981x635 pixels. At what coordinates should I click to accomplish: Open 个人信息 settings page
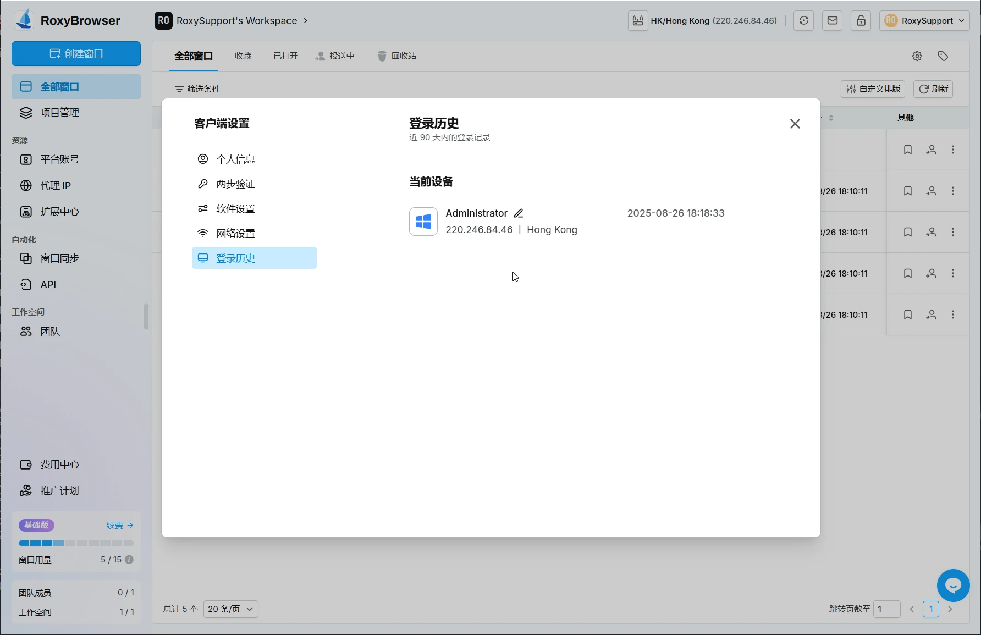pos(235,159)
